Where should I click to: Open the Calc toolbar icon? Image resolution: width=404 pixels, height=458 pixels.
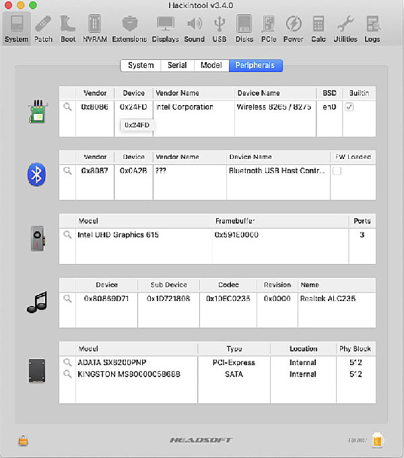(318, 28)
